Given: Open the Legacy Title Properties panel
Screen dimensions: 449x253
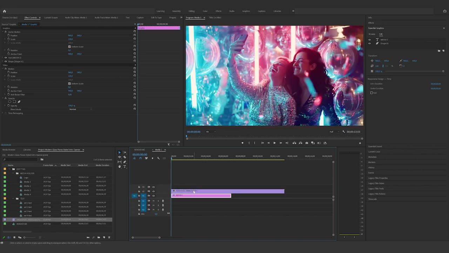Looking at the screenshot, I should pos(378,178).
